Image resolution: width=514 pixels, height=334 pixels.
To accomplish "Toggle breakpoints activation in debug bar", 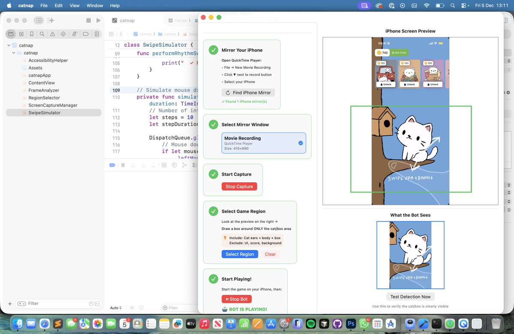I will [x=112, y=165].
